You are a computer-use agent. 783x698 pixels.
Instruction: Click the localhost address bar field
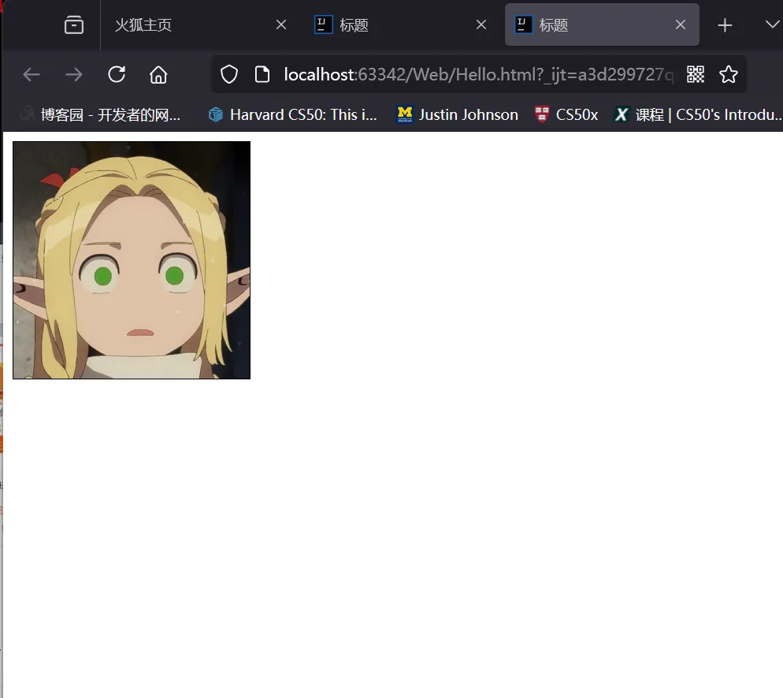tap(473, 75)
